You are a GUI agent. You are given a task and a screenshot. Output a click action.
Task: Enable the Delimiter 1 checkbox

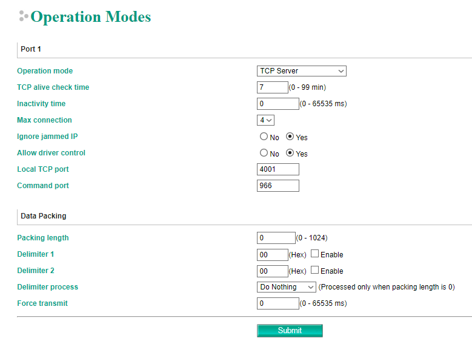point(314,254)
